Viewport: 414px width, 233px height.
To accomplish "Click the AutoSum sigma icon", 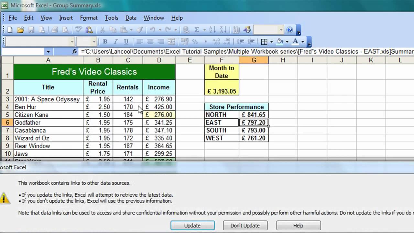I will tap(197, 30).
